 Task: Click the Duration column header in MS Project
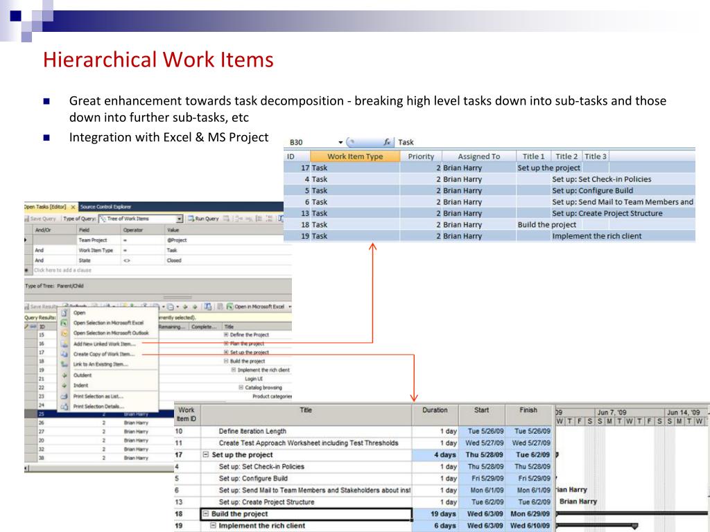click(435, 414)
